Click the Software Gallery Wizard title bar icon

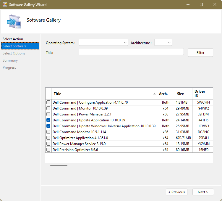(x=5, y=4)
